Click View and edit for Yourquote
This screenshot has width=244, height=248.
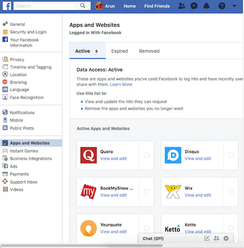tap(114, 232)
